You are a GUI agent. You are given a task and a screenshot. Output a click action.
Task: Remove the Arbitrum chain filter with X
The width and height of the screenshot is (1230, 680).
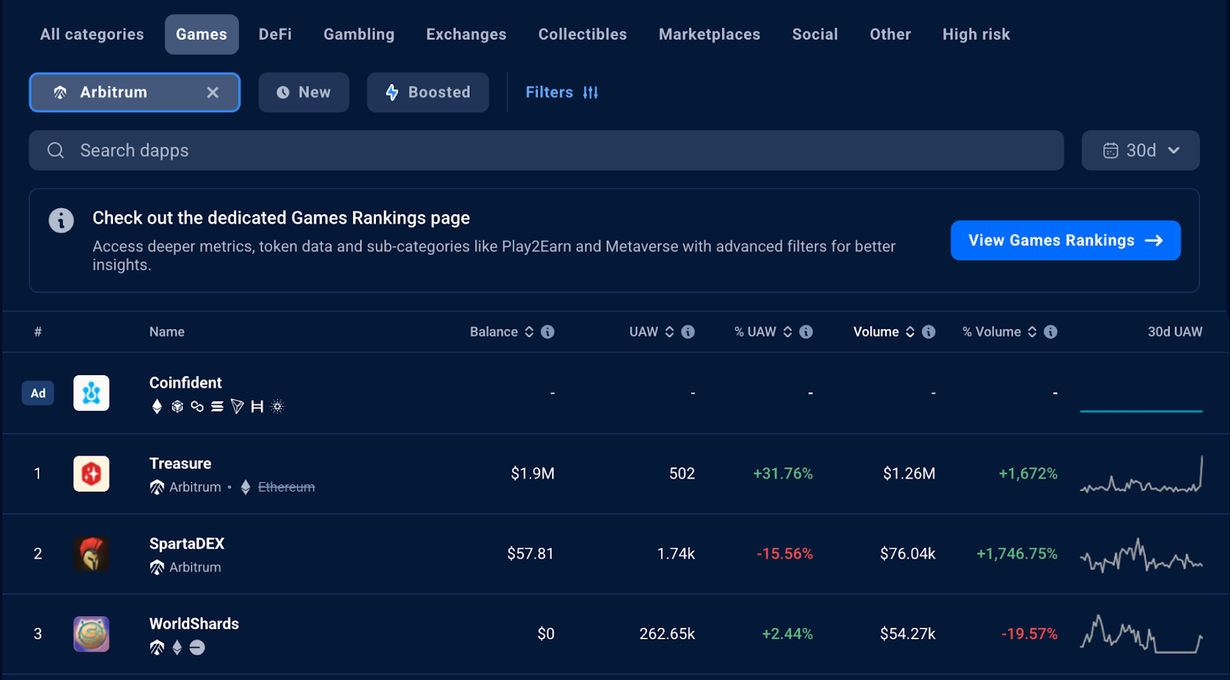pyautogui.click(x=213, y=92)
